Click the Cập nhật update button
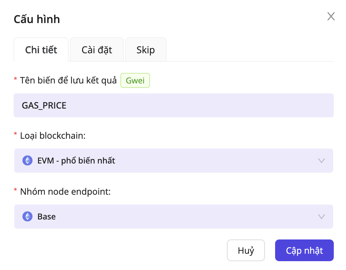 coord(304,251)
